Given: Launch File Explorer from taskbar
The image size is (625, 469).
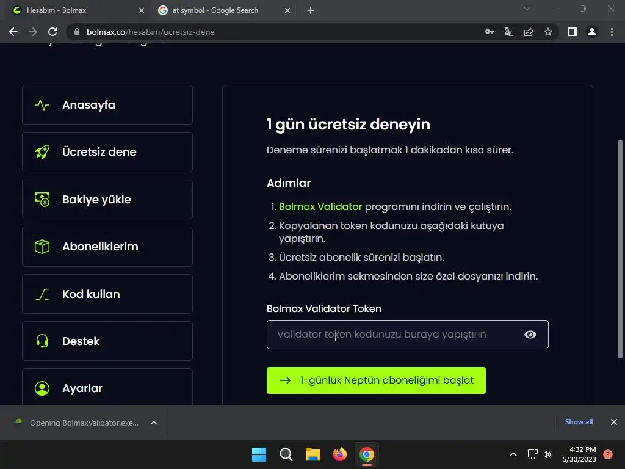Looking at the screenshot, I should [x=313, y=454].
